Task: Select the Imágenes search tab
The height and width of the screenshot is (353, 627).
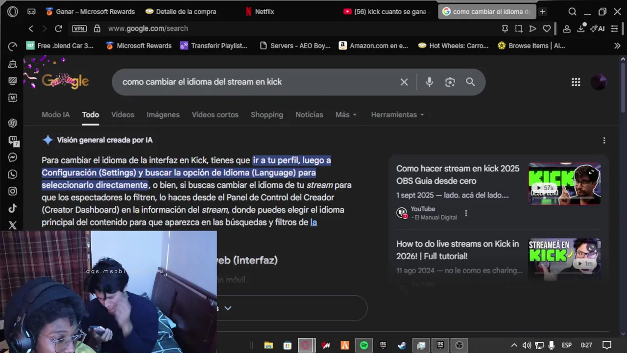Action: pyautogui.click(x=163, y=115)
